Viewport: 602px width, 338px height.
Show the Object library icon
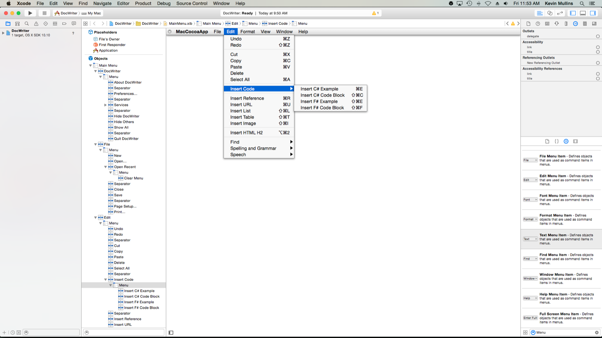click(566, 141)
